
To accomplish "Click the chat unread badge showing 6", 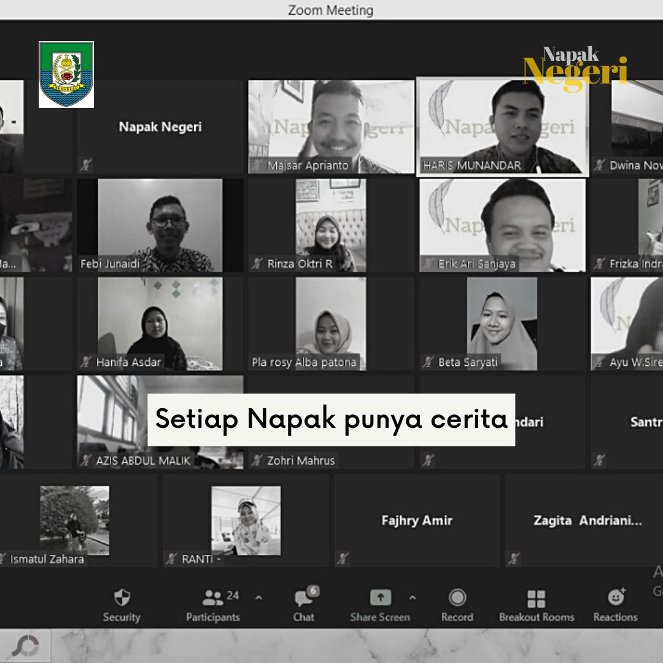I will 313,591.
